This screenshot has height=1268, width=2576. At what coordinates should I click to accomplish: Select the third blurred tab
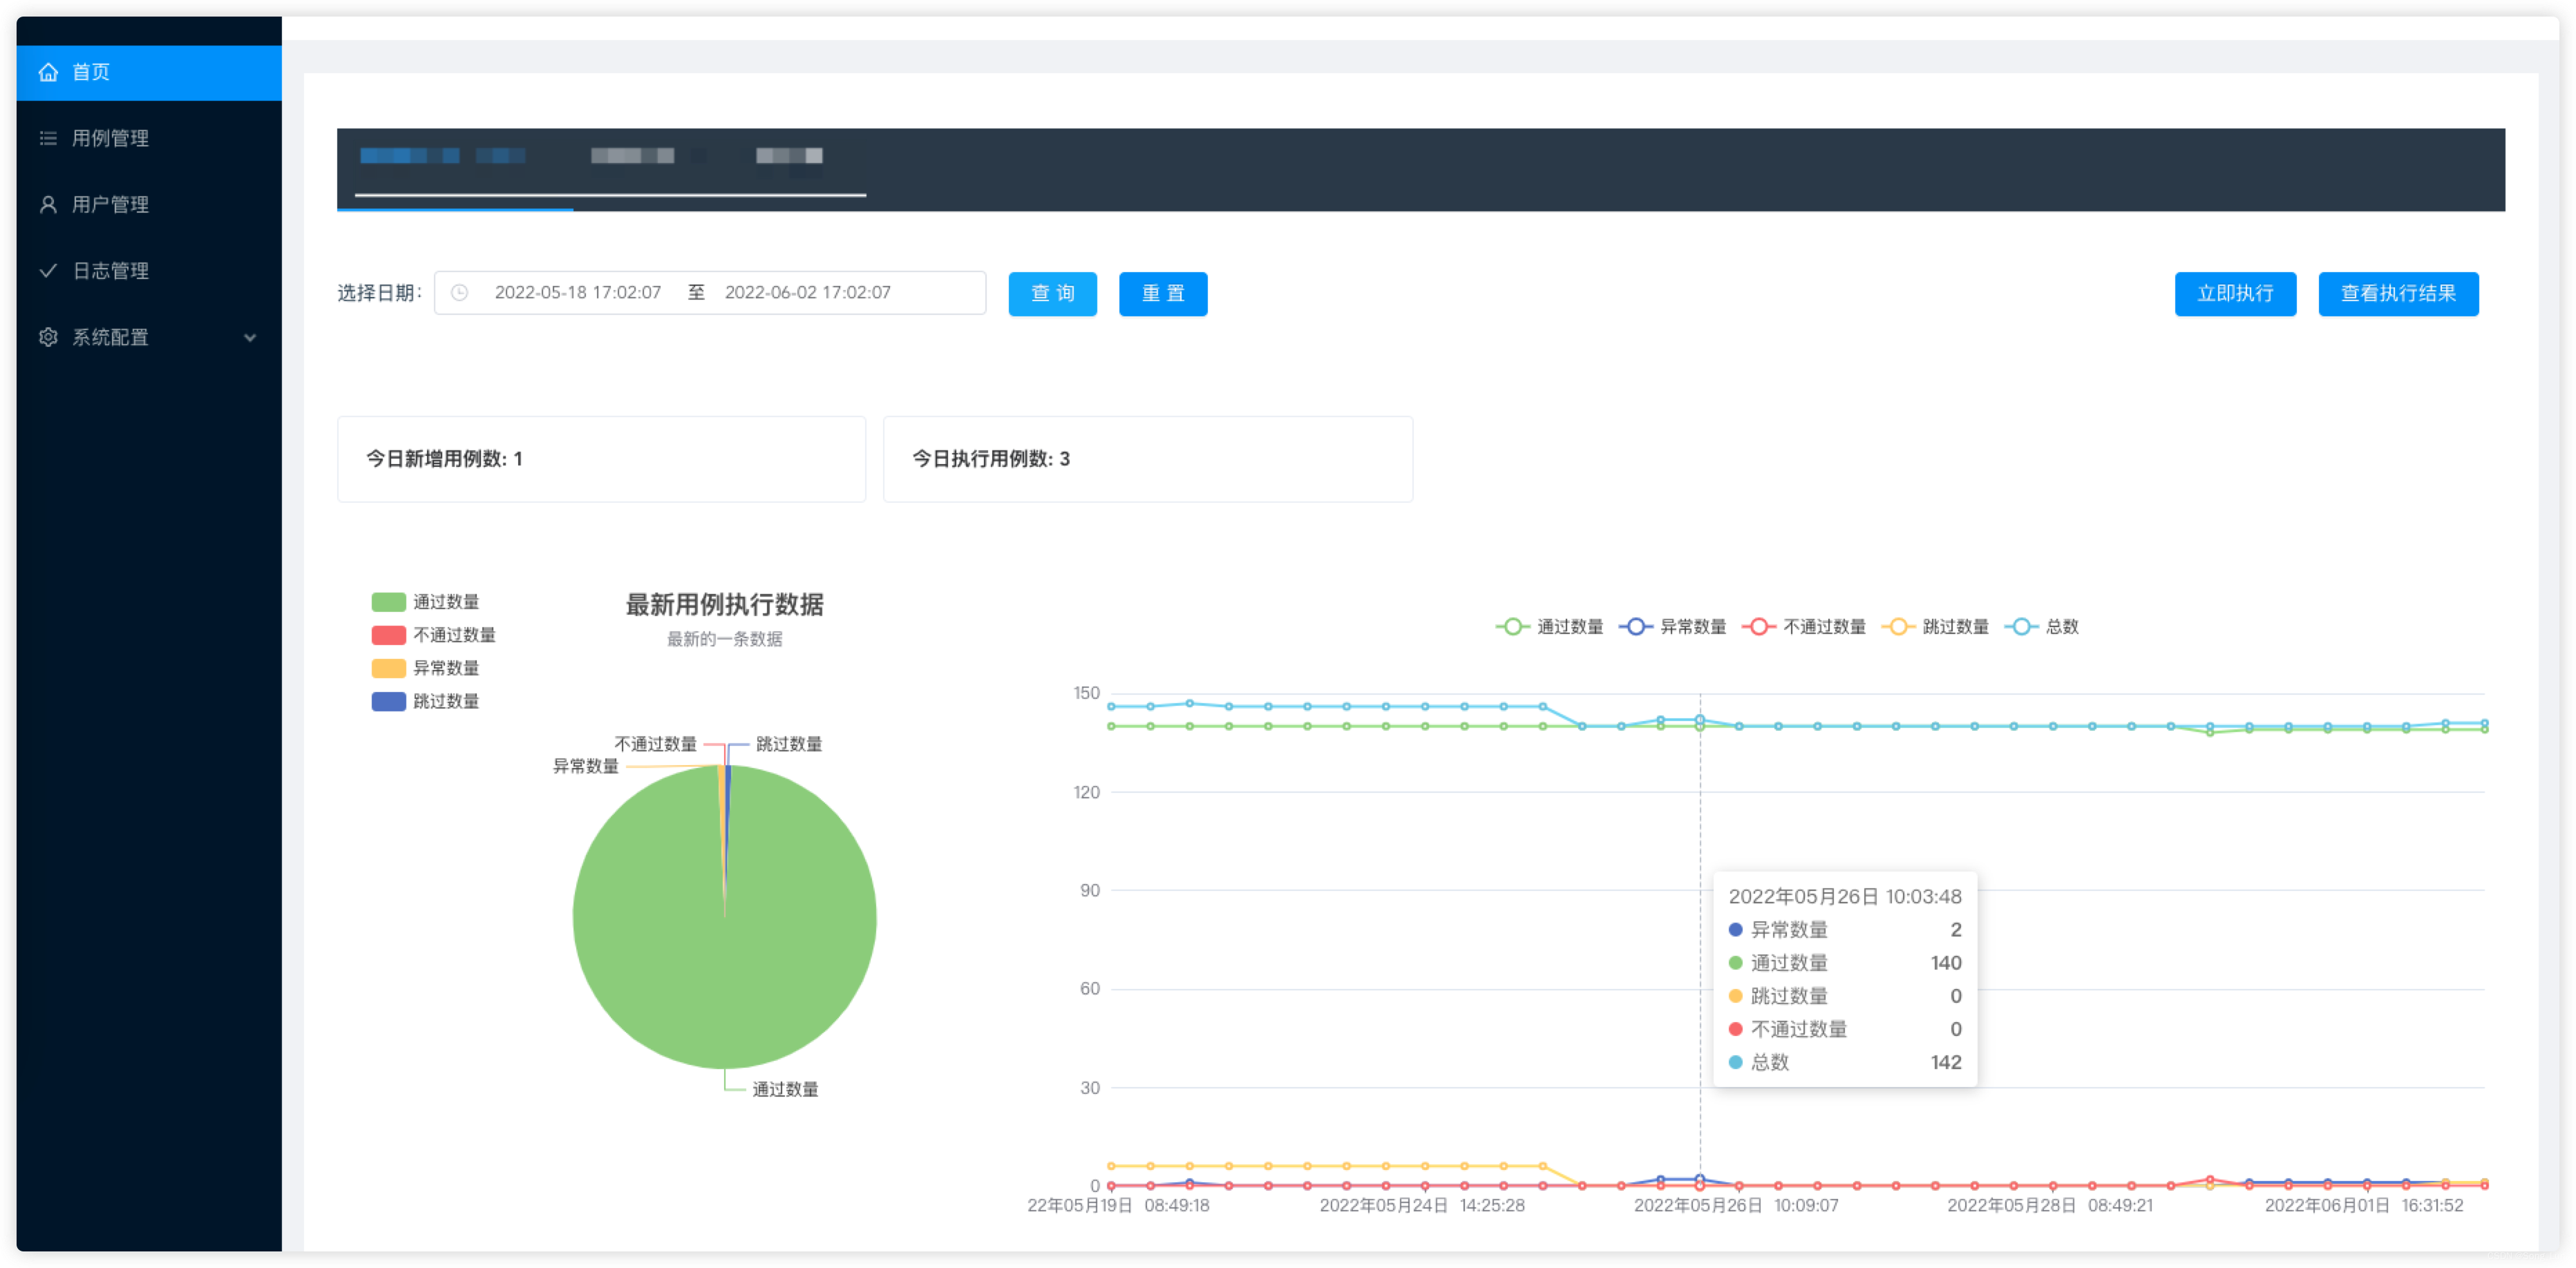(x=789, y=156)
